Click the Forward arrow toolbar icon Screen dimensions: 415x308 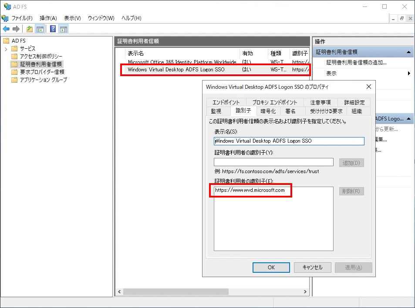[x=16, y=29]
